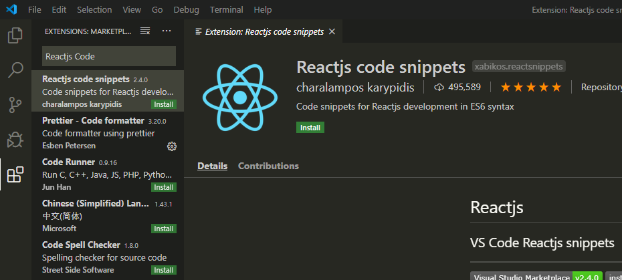The image size is (622, 280).
Task: Select Code Spell Checker list entry
Action: point(108,257)
